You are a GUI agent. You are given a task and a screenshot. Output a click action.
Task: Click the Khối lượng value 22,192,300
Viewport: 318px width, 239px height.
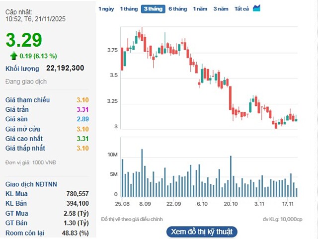(x=65, y=68)
